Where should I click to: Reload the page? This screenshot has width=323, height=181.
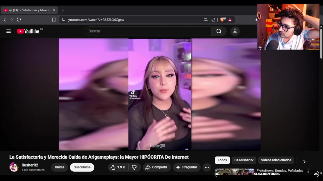(x=19, y=20)
